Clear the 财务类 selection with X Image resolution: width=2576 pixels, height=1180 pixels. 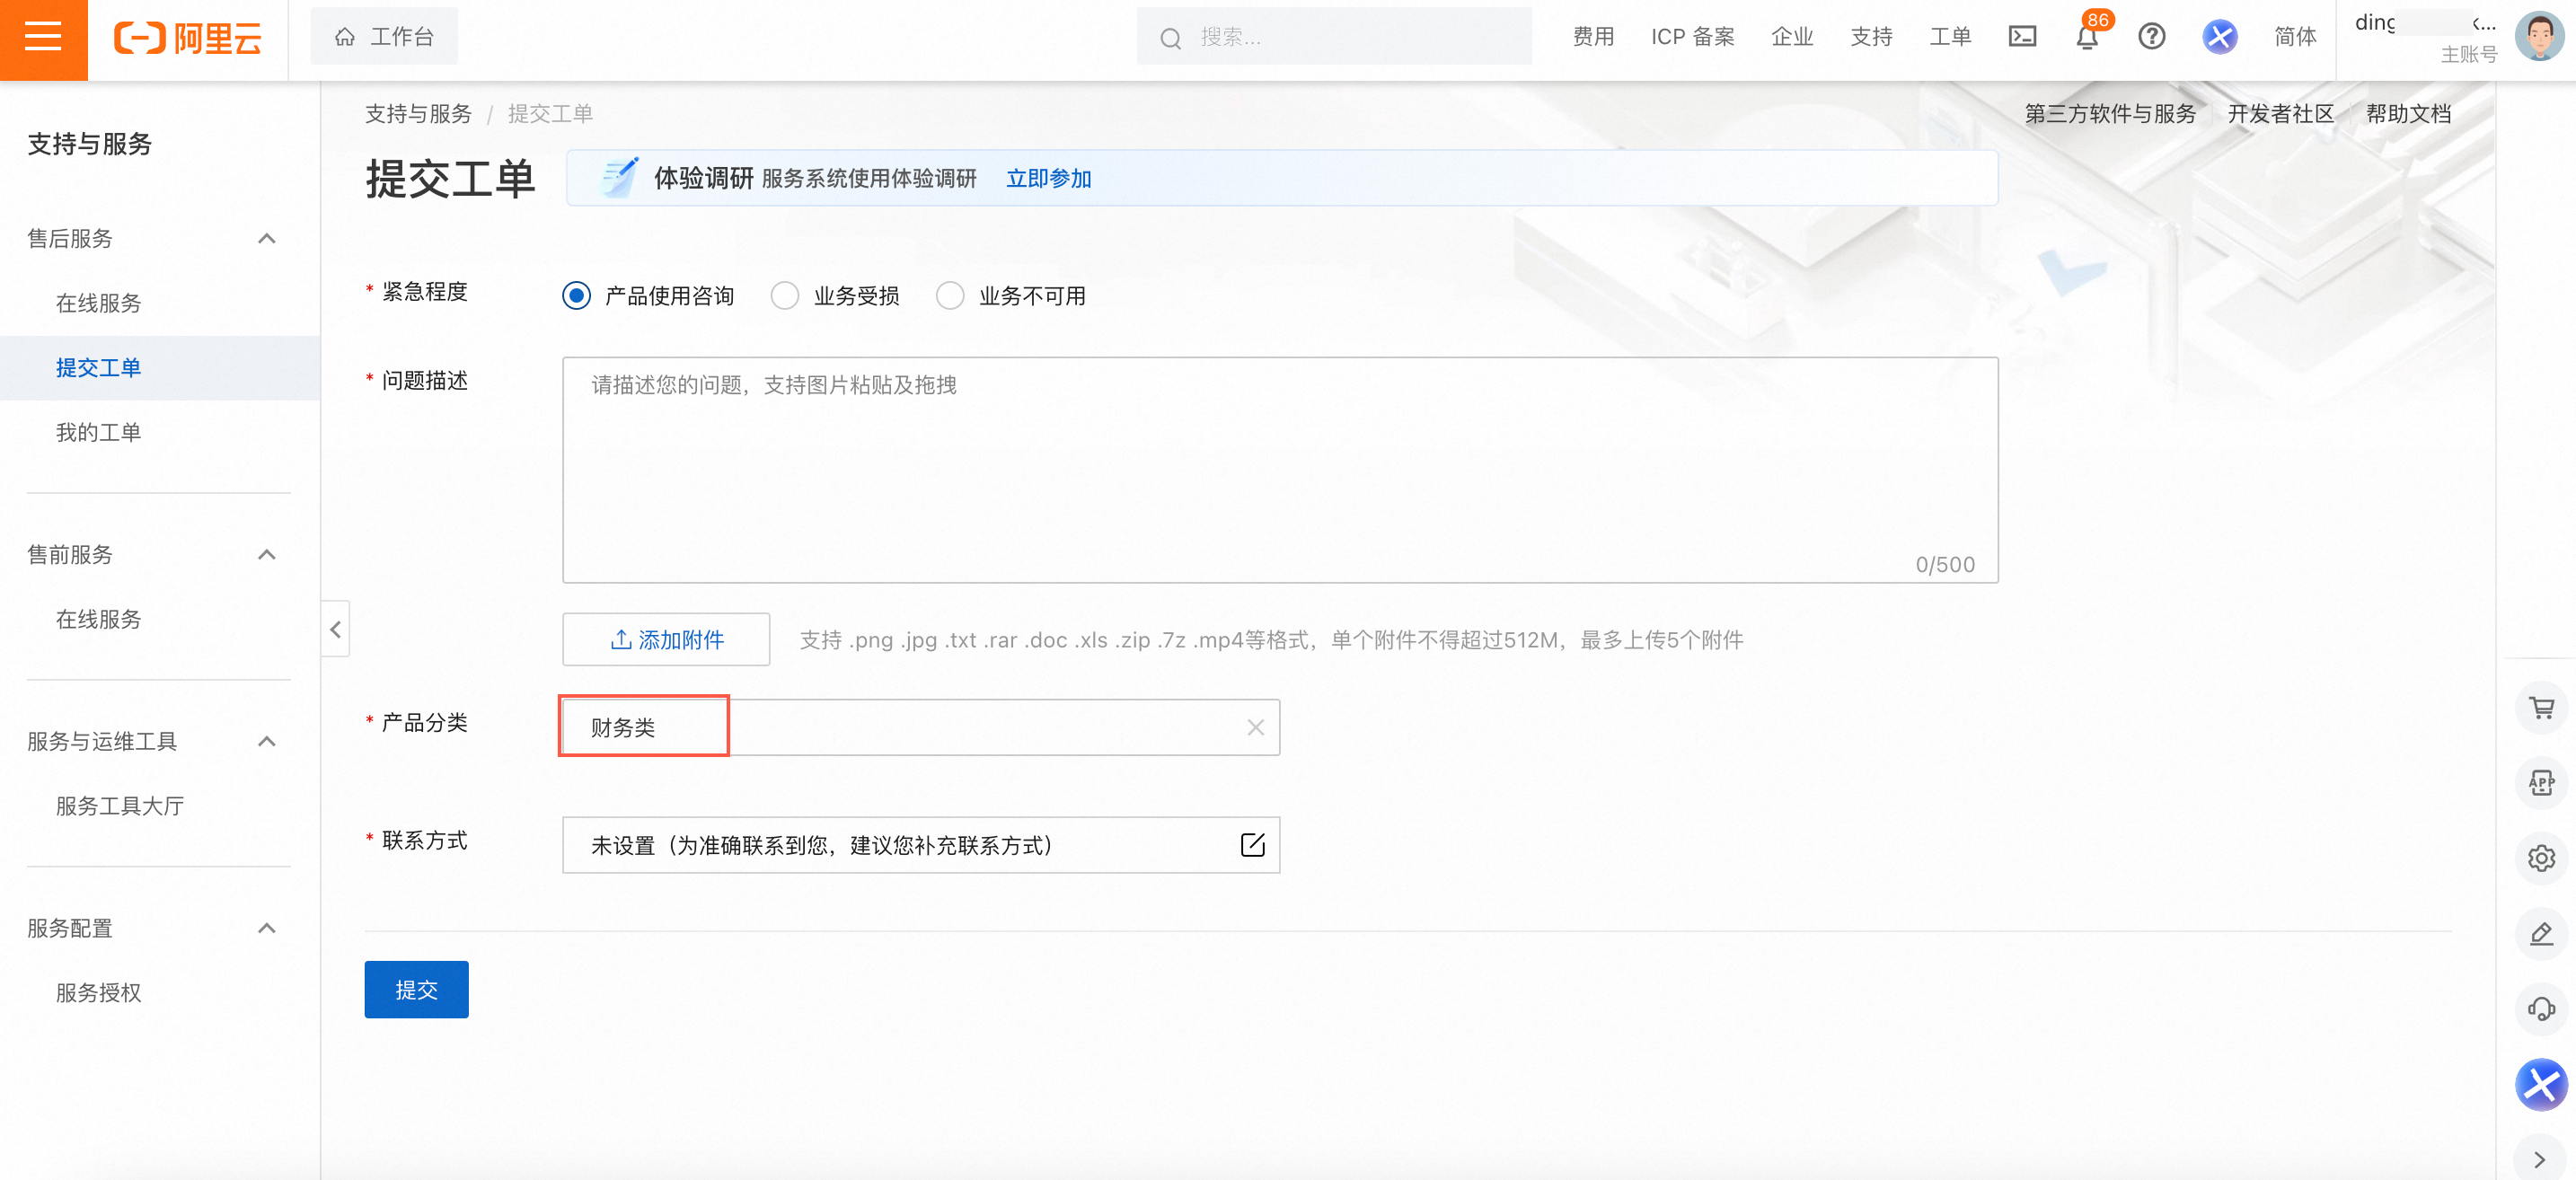(x=1256, y=727)
